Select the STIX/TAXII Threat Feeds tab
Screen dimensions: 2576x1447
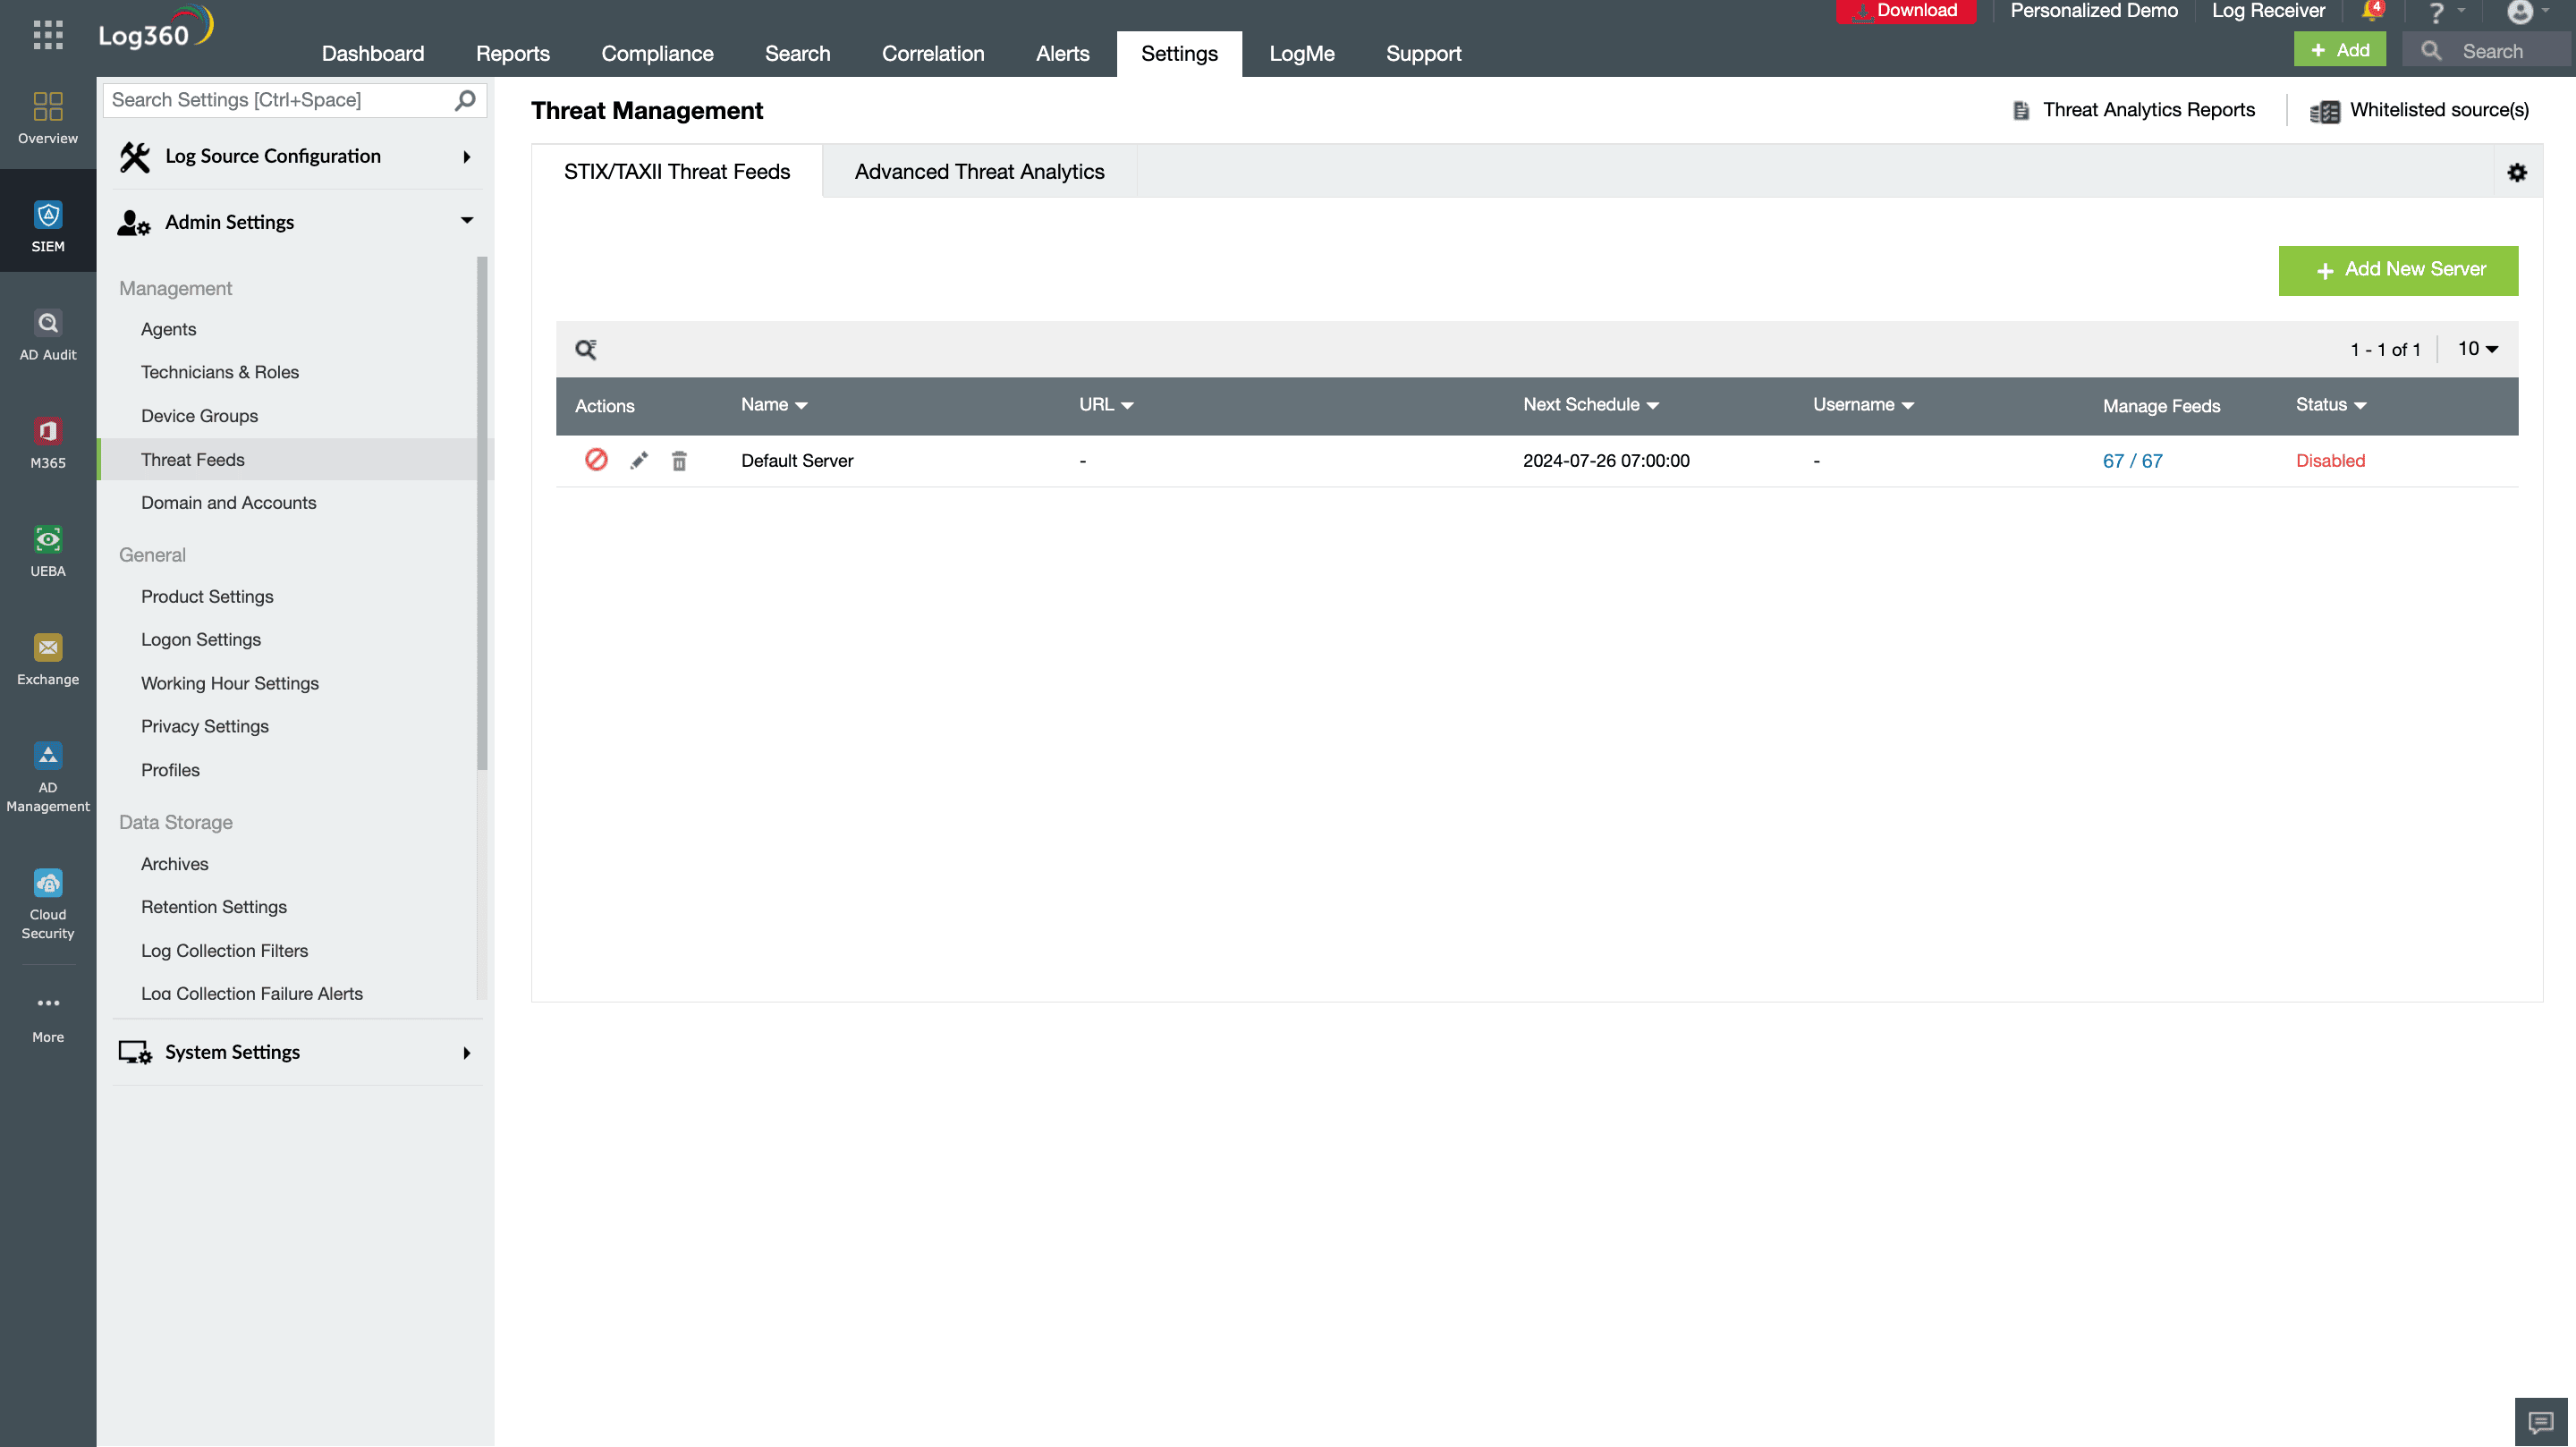click(x=676, y=172)
